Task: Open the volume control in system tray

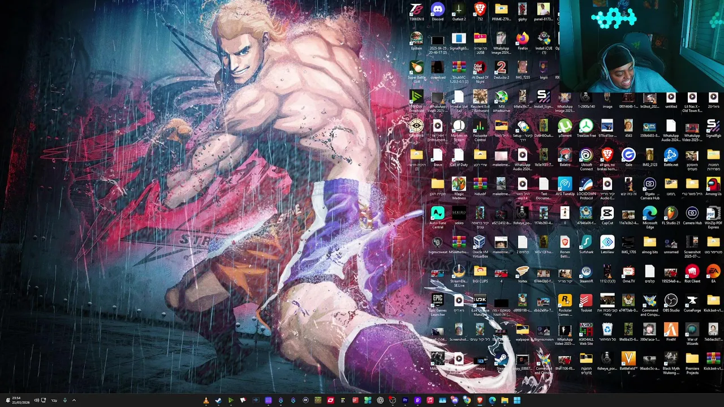Action: click(36, 400)
